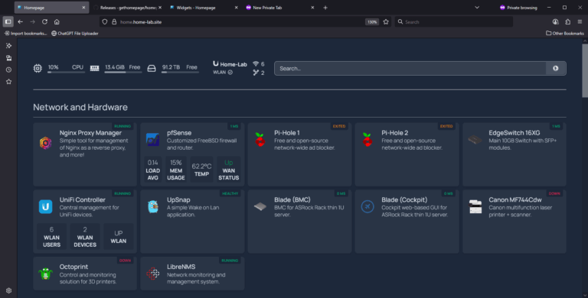Open the Octoprint service link
The height and width of the screenshot is (298, 588).
coord(73,267)
